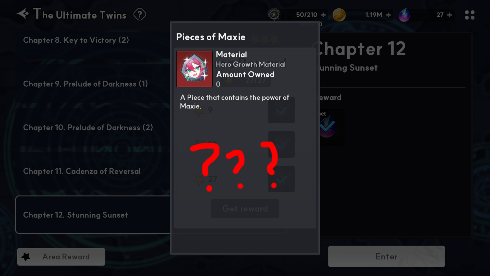490x276 pixels.
Task: Tap the gold coin currency icon
Action: tap(339, 15)
